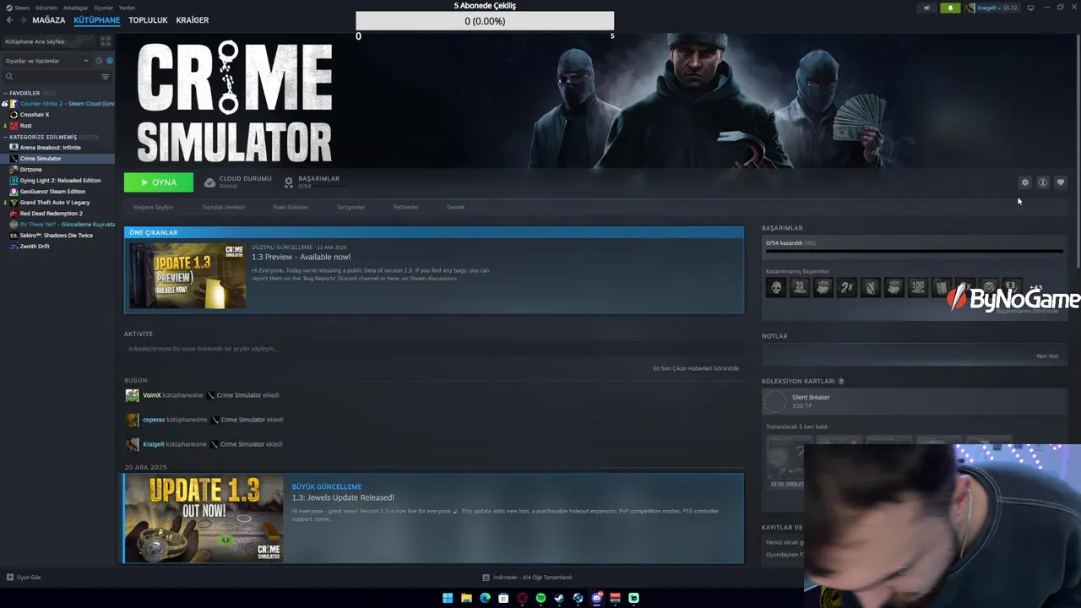
Task: Open VoimX profile in activity feed
Action: click(152, 395)
